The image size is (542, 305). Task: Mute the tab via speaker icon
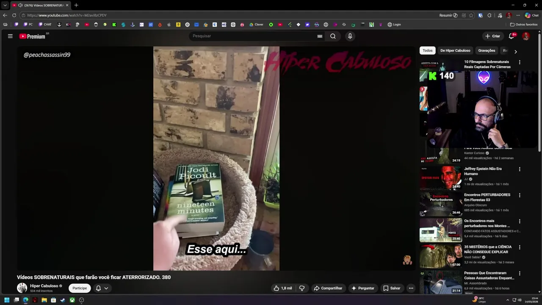(20, 5)
